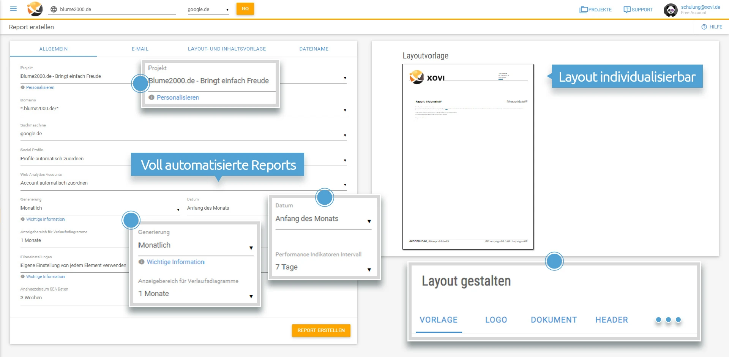Screen dimensions: 729x357
Task: Switch to the E-MAIL tab
Action: [140, 49]
